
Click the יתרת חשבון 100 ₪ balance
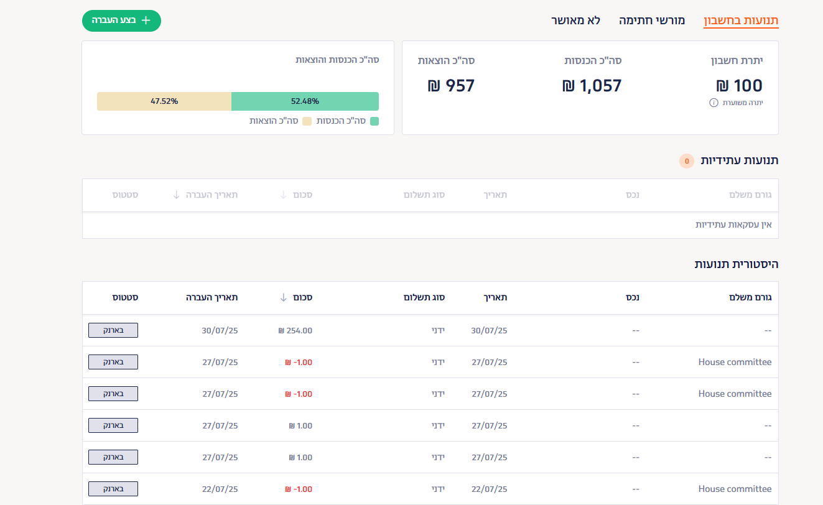pos(739,86)
